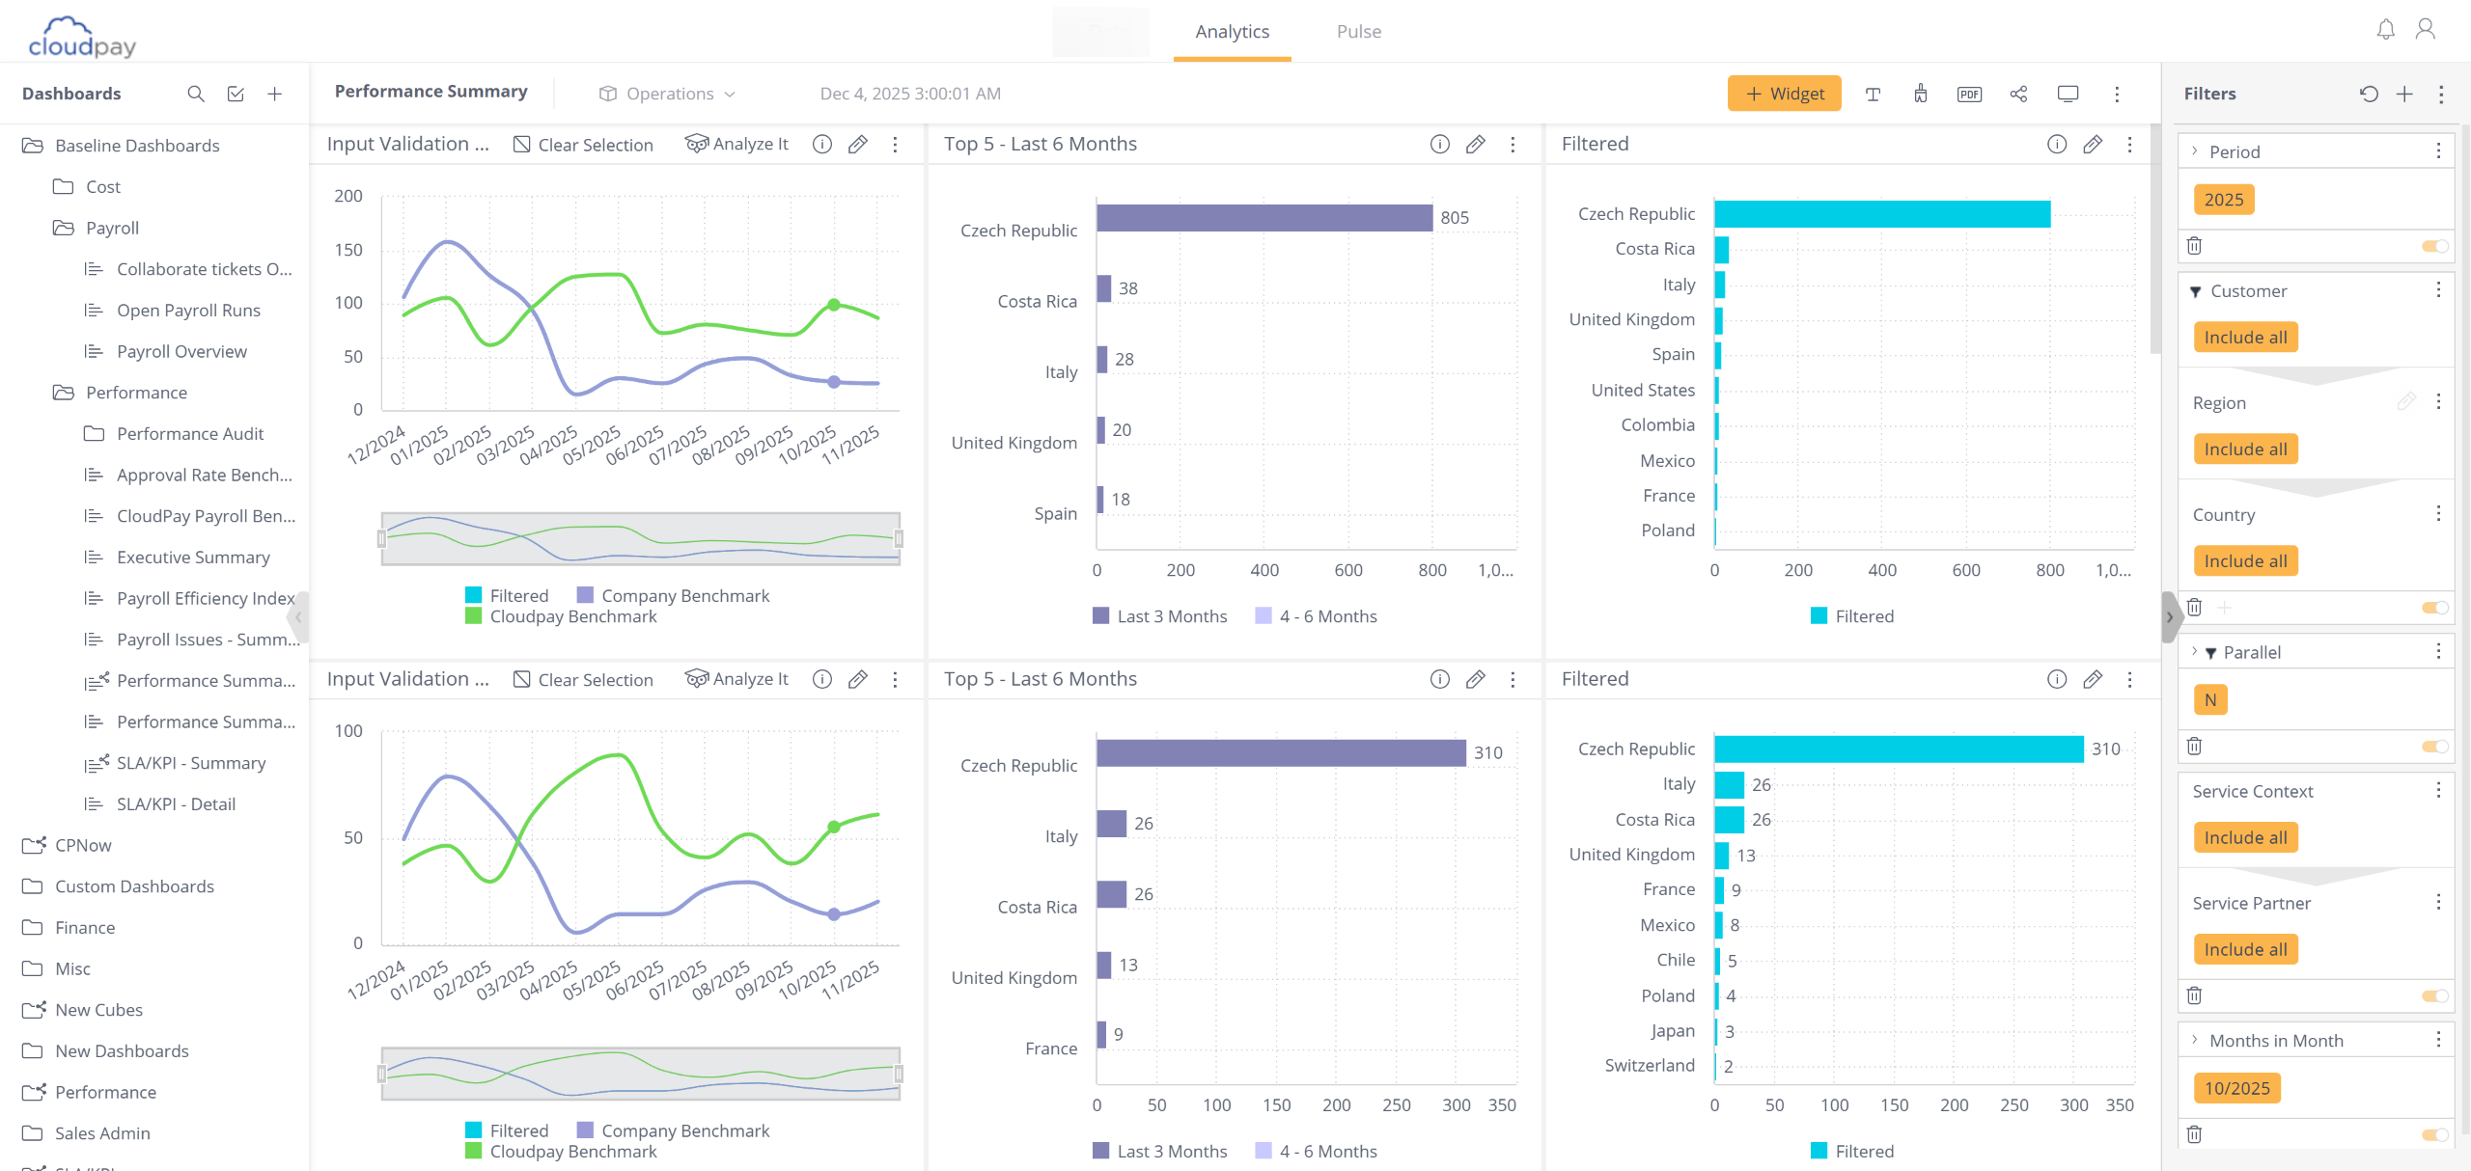Open the user profile icon
Viewport: 2471px width, 1171px height.
coord(2425,30)
